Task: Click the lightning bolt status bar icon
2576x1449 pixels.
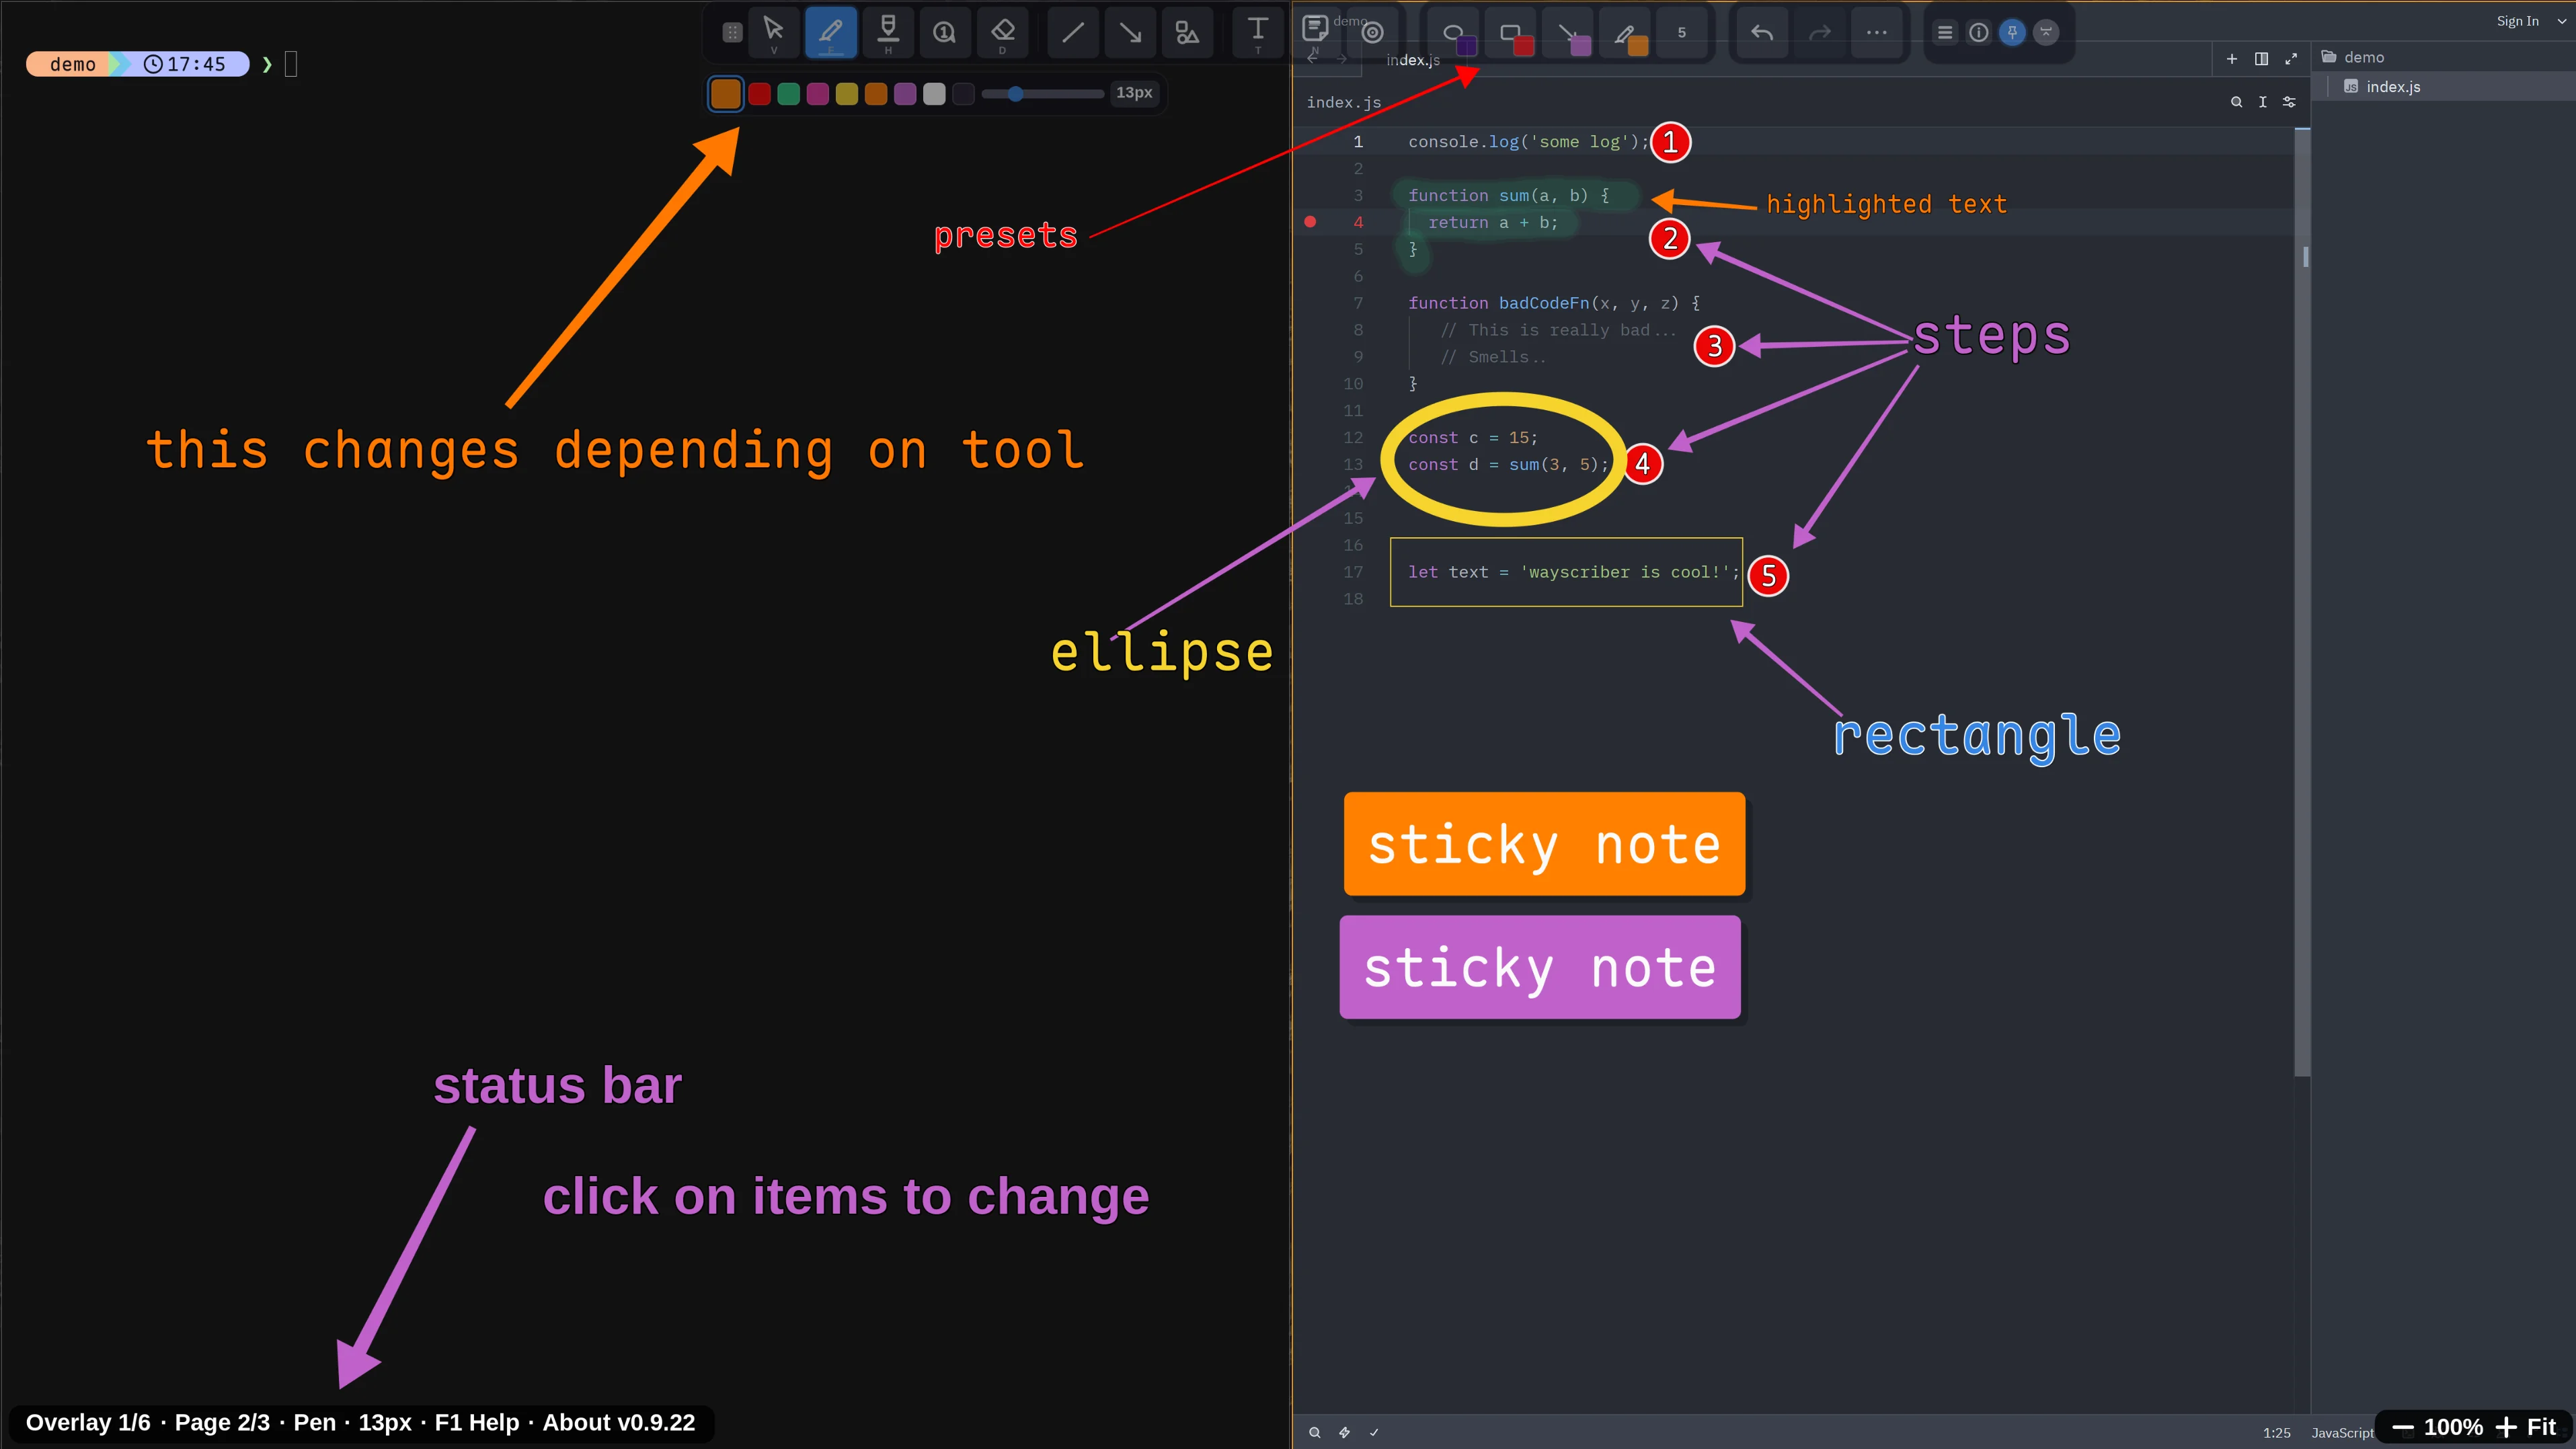Action: pos(1344,1433)
